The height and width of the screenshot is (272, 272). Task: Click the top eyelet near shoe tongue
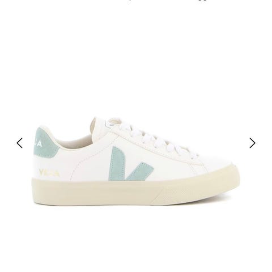click(110, 124)
